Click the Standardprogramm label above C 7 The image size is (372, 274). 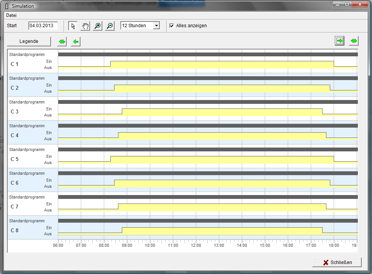(27, 197)
